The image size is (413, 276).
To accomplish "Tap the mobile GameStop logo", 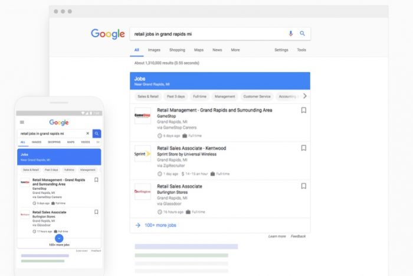I will tap(25, 183).
